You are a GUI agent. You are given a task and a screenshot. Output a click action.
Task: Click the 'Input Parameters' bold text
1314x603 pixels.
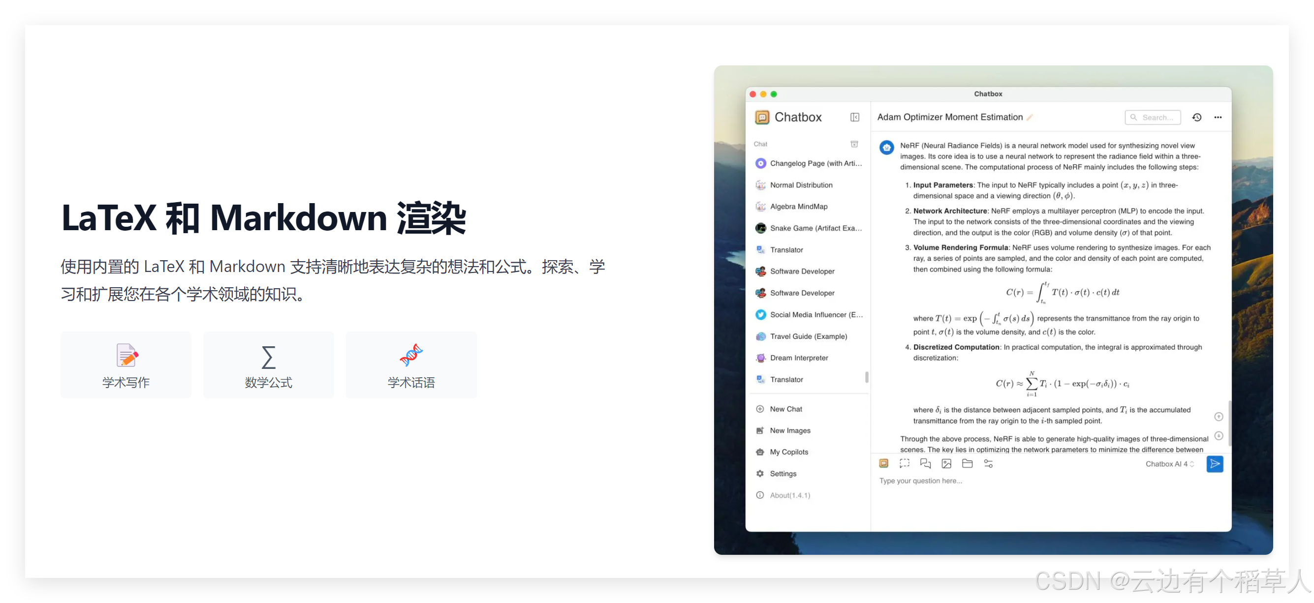(x=943, y=185)
